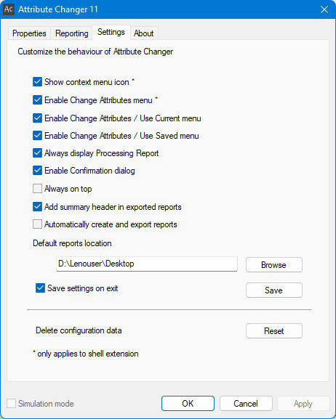
Task: Click the default reports location path field
Action: click(147, 264)
